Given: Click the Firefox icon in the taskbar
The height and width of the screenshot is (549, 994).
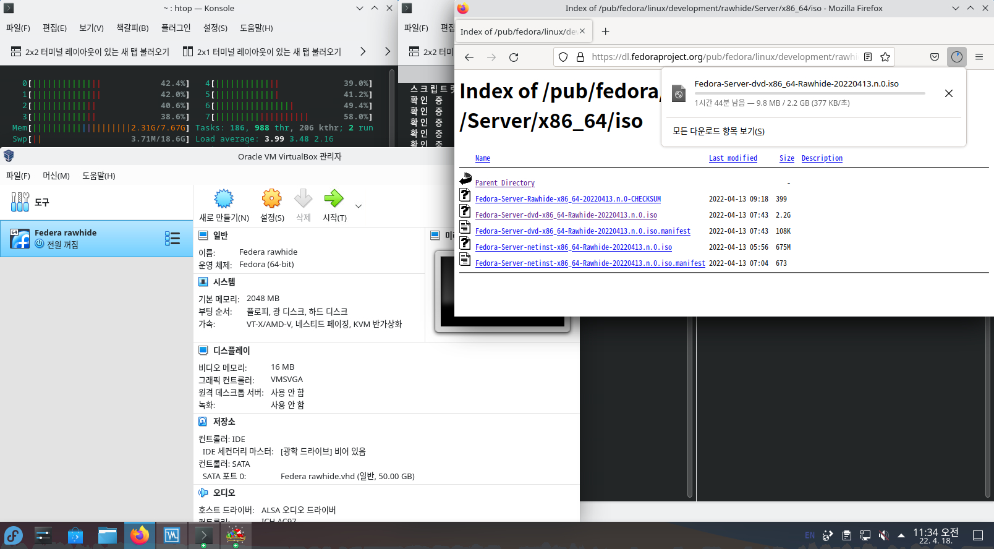Looking at the screenshot, I should click(140, 535).
